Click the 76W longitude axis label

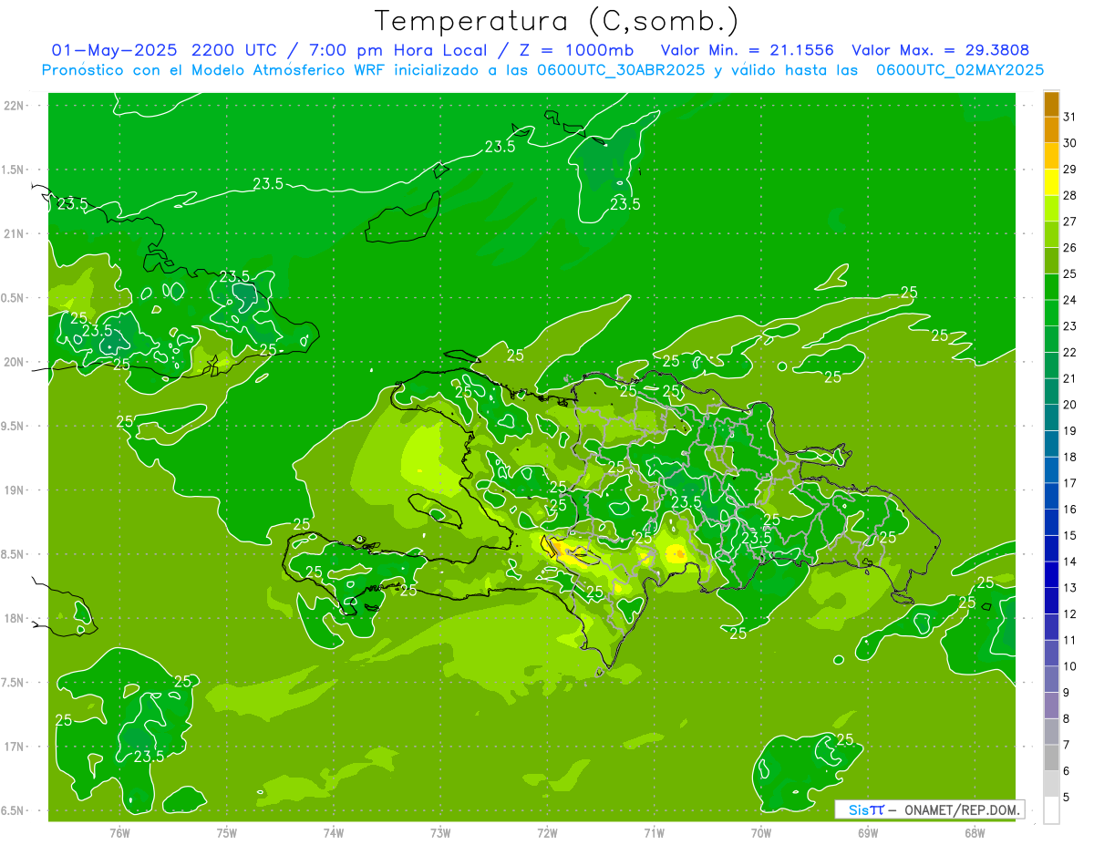tap(119, 832)
